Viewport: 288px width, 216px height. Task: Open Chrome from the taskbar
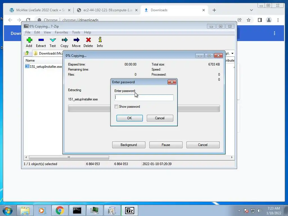click(x=60, y=210)
